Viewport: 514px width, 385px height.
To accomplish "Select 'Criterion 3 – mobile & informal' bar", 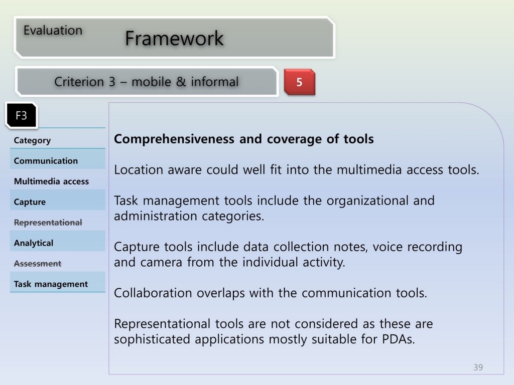I will [147, 82].
